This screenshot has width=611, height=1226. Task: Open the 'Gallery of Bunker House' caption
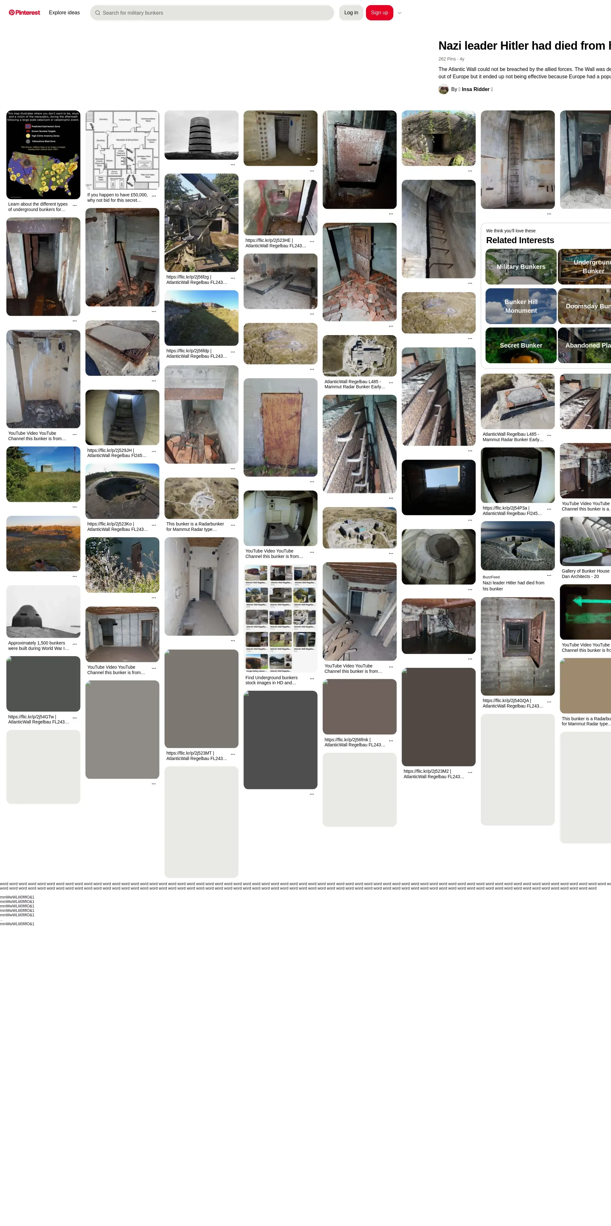point(586,574)
